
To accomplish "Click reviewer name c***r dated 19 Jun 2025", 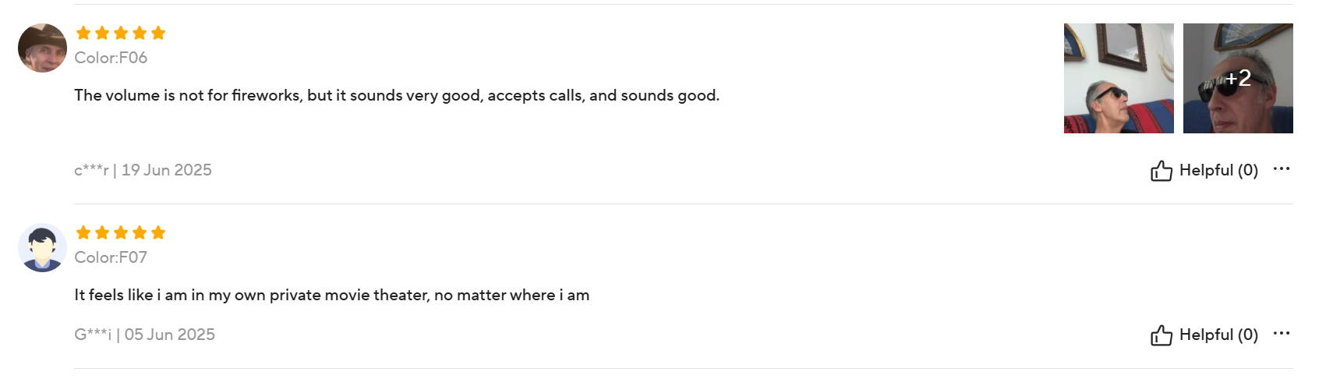I will 91,170.
